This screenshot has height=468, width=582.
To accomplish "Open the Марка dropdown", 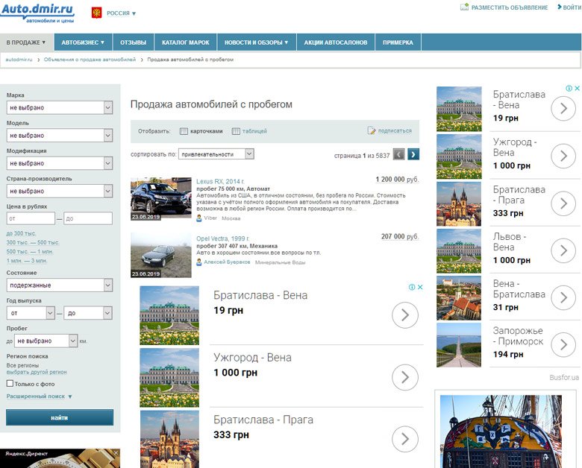I will coord(60,107).
